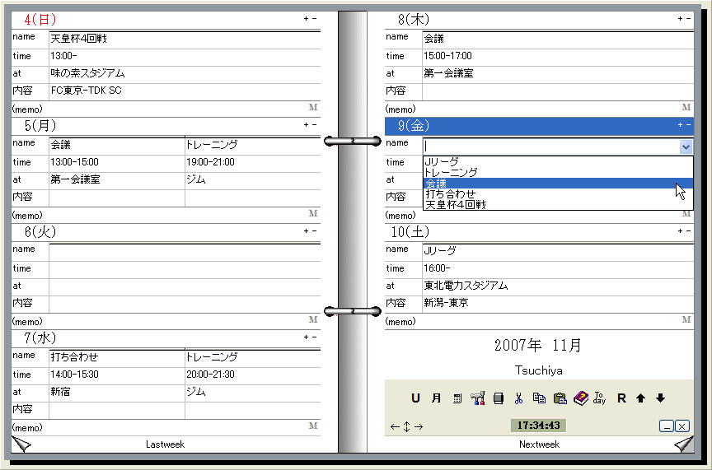
Task: Click the U icon in the toolbar
Action: (415, 398)
